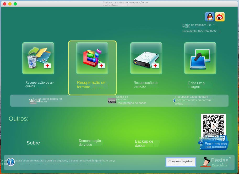Click Recuperar dados de partições formatadas text

(193, 100)
